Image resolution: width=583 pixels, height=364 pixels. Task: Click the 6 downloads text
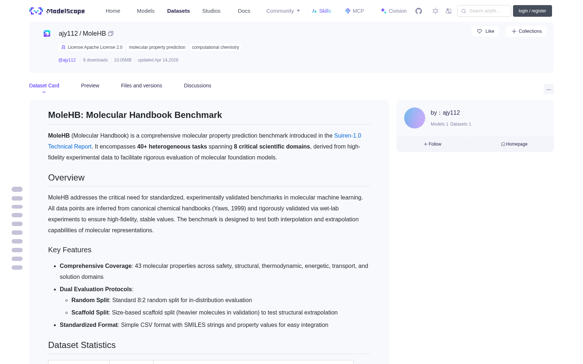click(95, 60)
